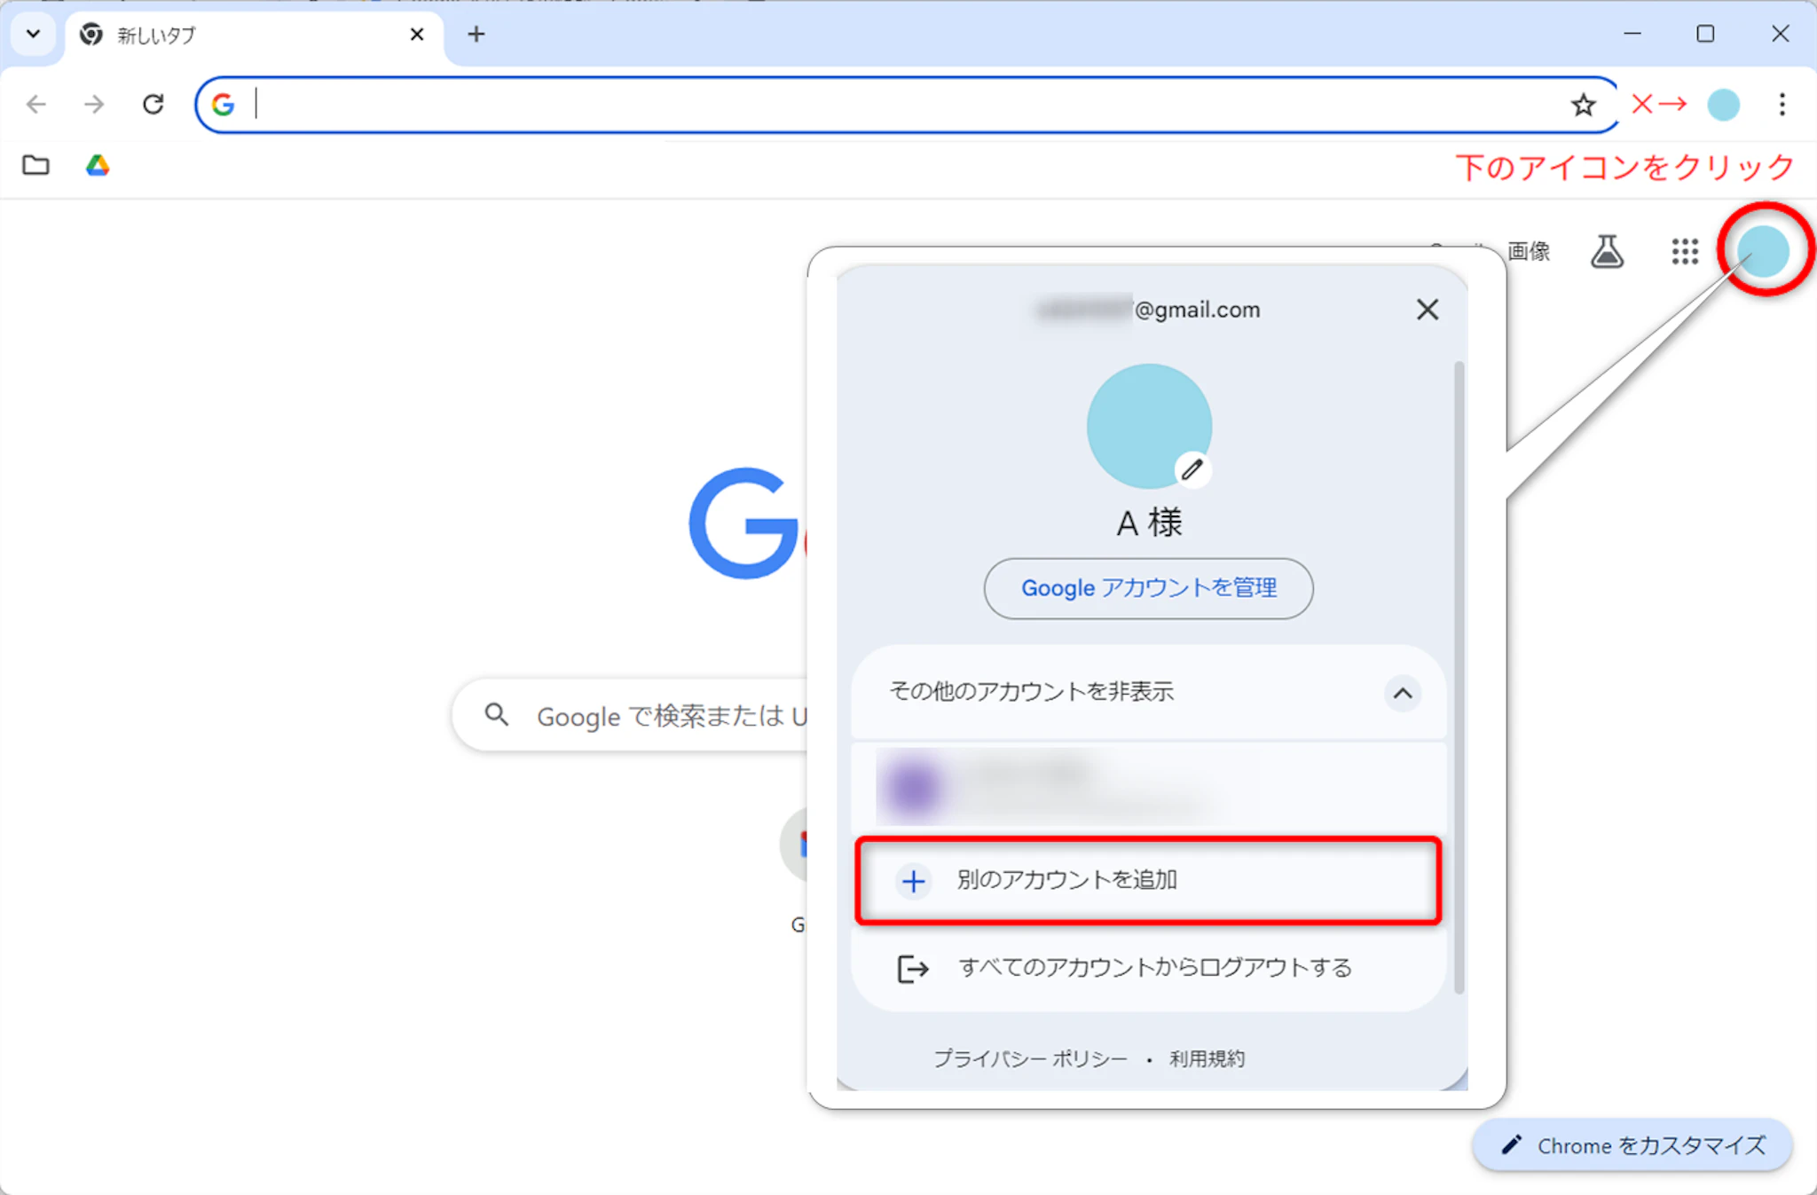Open the プライバシー ポリシー link
Image resolution: width=1817 pixels, height=1195 pixels.
point(1029,1058)
